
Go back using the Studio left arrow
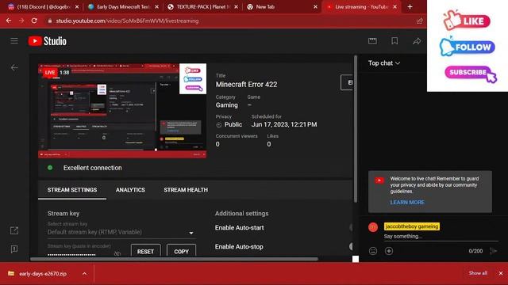[14, 67]
